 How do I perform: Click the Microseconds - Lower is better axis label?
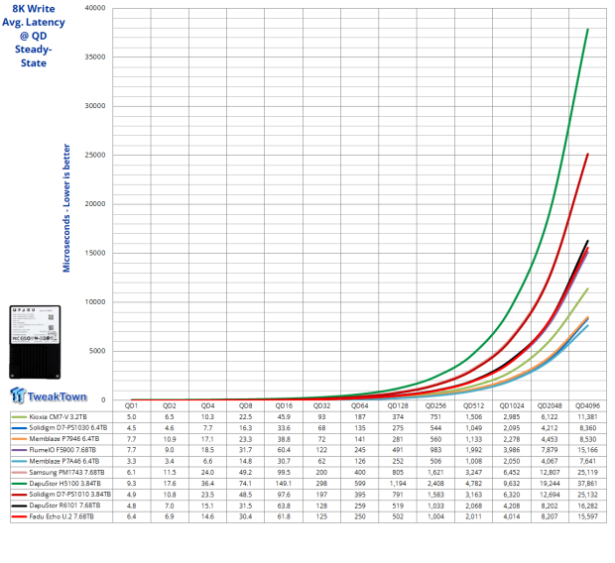point(66,208)
